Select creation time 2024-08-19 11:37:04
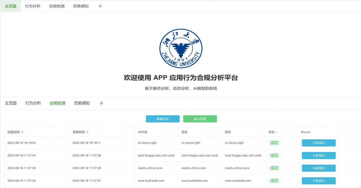361x188 pixels. click(x=22, y=156)
